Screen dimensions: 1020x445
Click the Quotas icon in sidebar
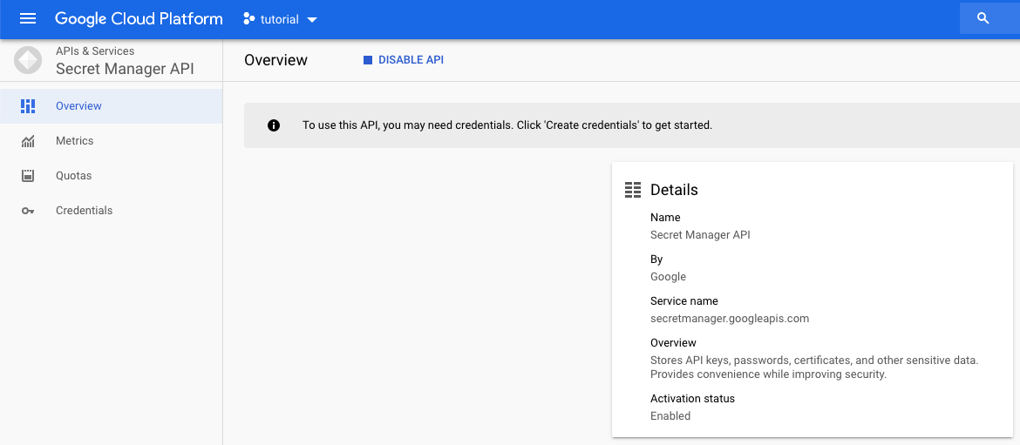tap(28, 176)
